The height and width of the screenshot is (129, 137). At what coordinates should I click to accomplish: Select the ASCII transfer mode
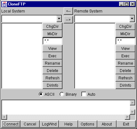coord(41,94)
